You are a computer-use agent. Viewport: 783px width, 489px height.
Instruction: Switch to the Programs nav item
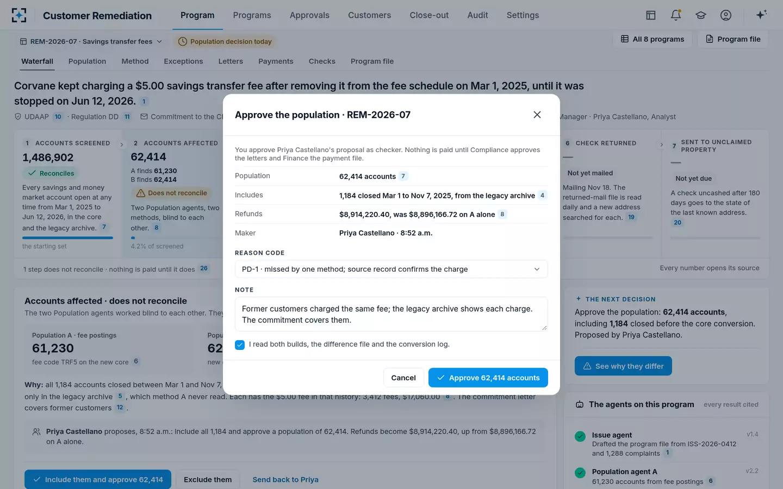252,15
